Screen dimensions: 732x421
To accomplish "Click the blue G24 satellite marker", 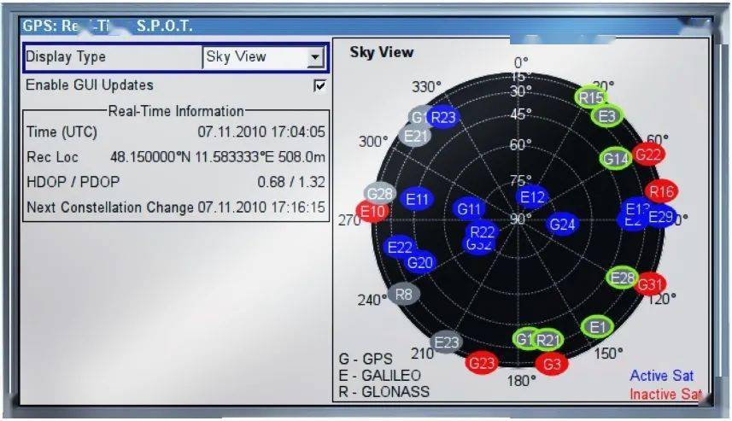I will (562, 224).
